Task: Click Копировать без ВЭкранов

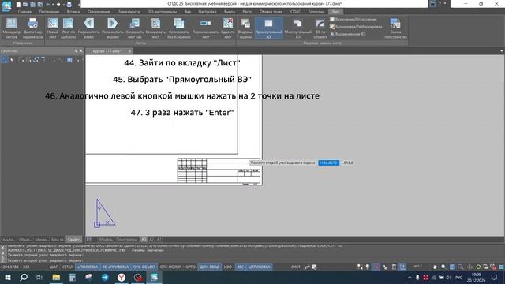Action: click(179, 28)
